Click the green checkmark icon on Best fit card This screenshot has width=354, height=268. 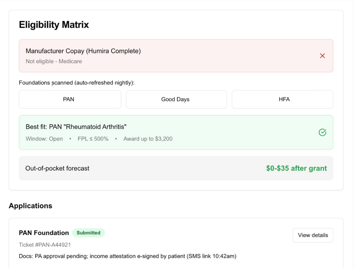coord(322,132)
